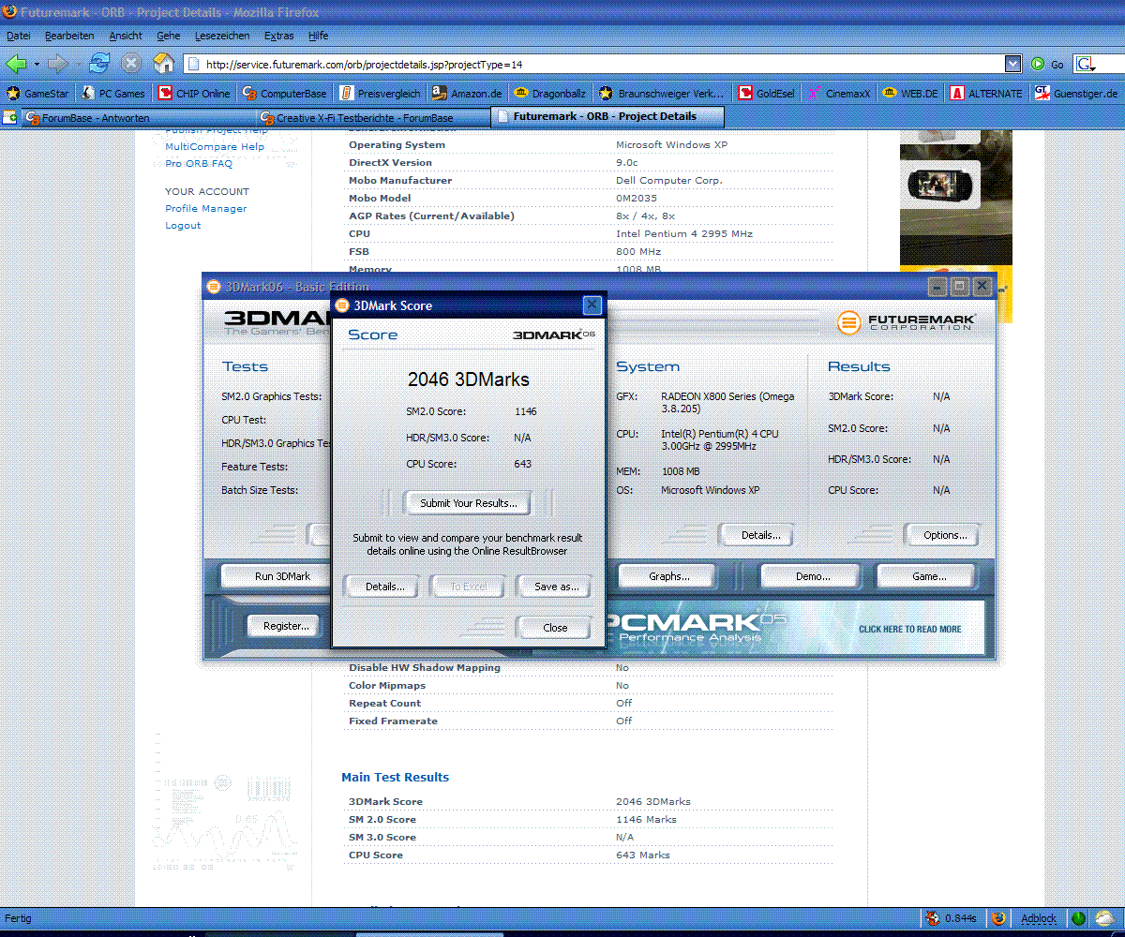Open the PC Games bookmark
This screenshot has width=1125, height=937.
pyautogui.click(x=112, y=94)
